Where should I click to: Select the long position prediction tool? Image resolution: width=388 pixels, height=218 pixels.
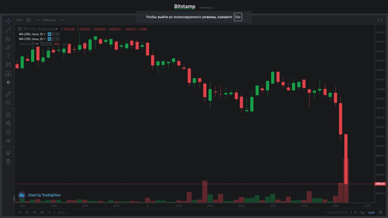pos(8,74)
